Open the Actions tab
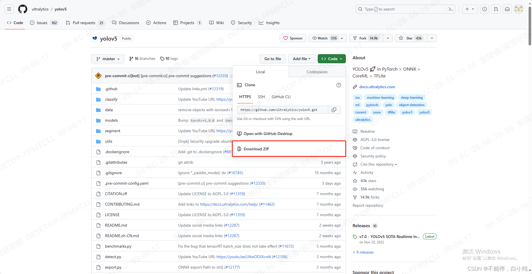Image resolution: width=532 pixels, height=274 pixels. (x=156, y=23)
